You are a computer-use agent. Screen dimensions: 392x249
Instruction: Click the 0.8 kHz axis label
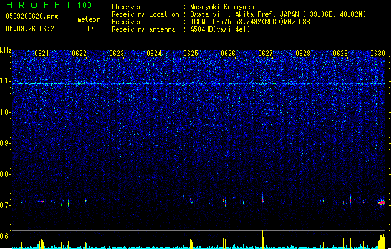tap(5, 174)
